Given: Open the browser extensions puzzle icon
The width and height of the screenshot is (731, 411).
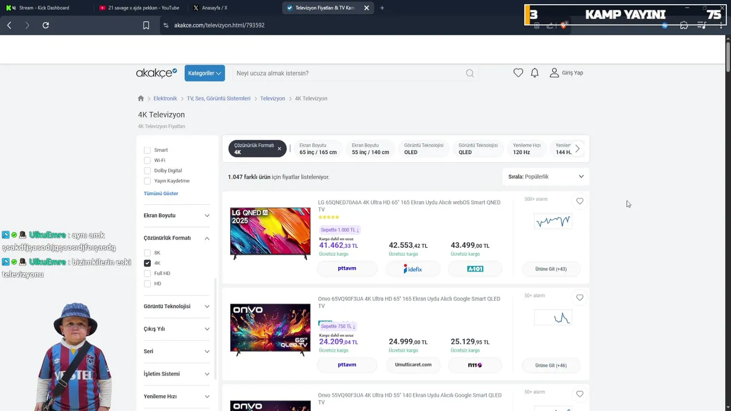Looking at the screenshot, I should tap(684, 25).
